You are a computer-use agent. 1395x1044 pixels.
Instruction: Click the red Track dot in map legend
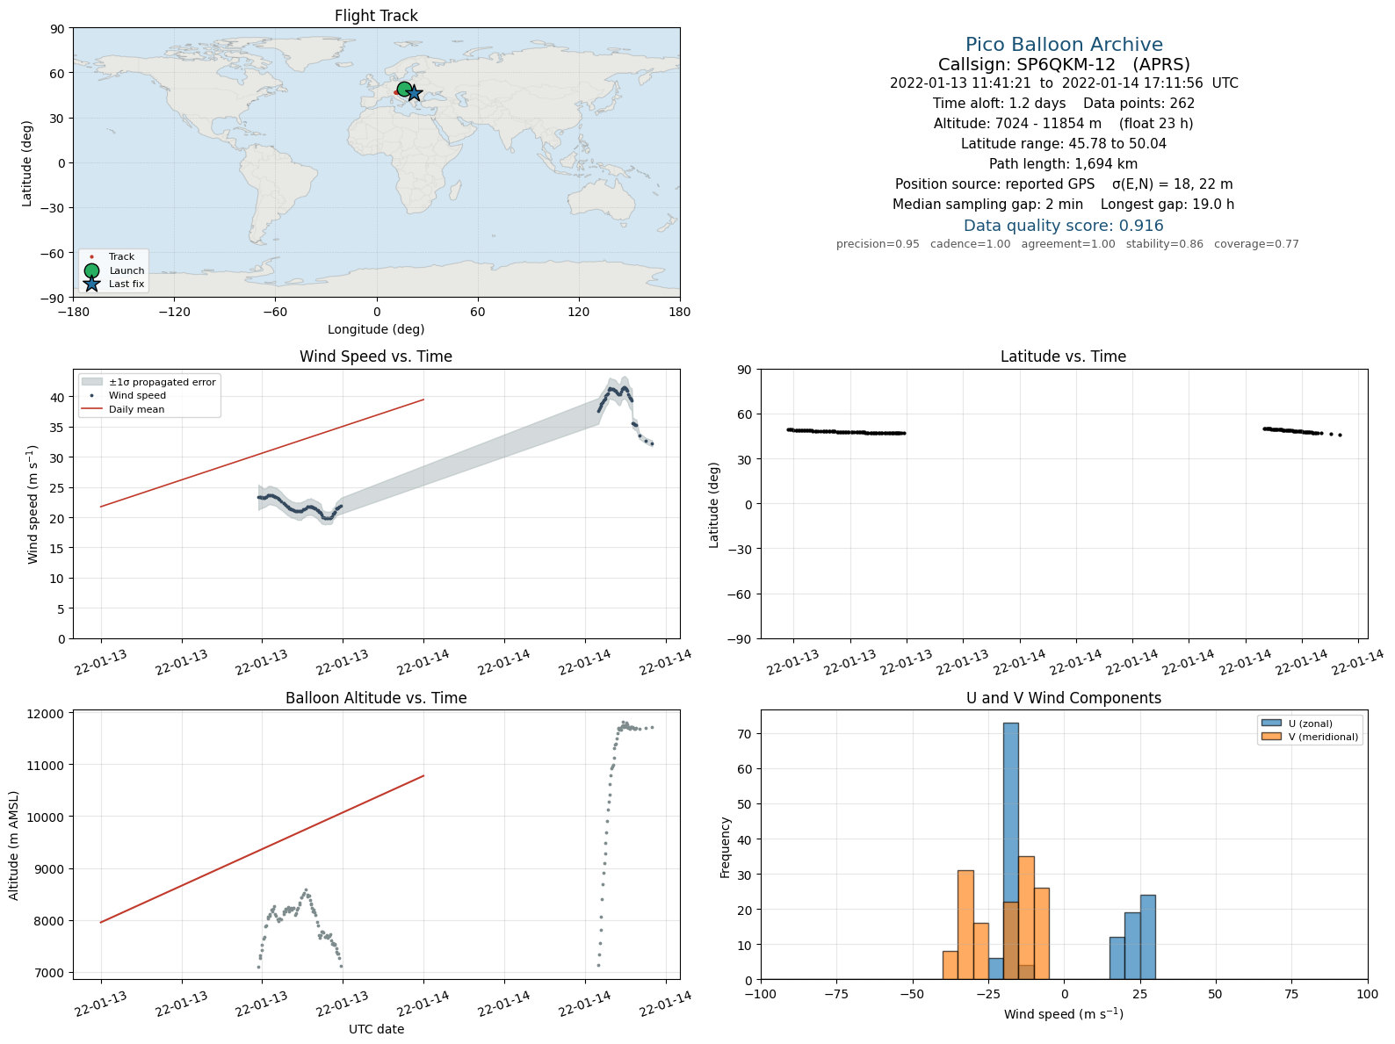pyautogui.click(x=91, y=257)
